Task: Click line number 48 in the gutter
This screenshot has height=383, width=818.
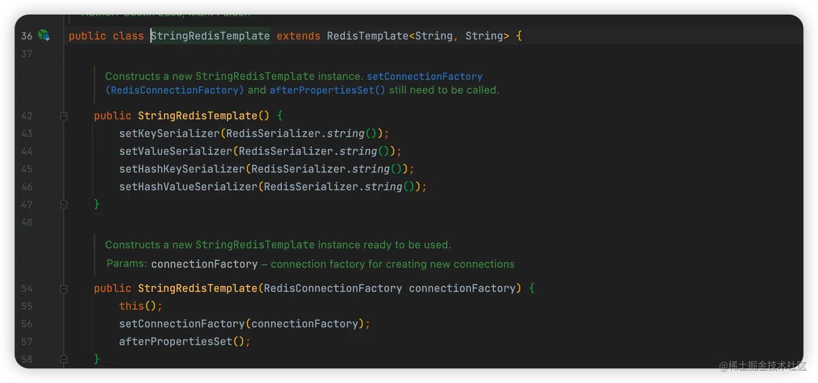Action: [x=27, y=223]
